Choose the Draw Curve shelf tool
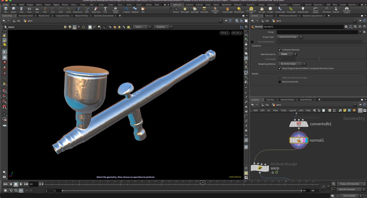 78,10
